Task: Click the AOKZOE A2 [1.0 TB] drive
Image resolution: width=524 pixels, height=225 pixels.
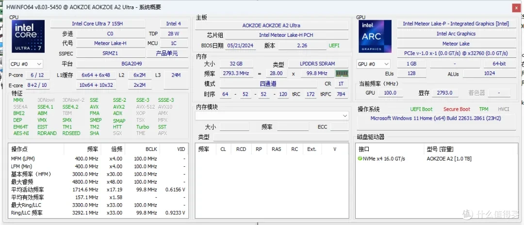Action: [449, 159]
